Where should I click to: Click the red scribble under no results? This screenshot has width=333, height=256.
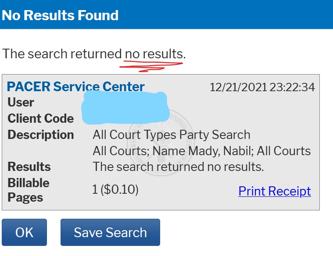pyautogui.click(x=151, y=66)
